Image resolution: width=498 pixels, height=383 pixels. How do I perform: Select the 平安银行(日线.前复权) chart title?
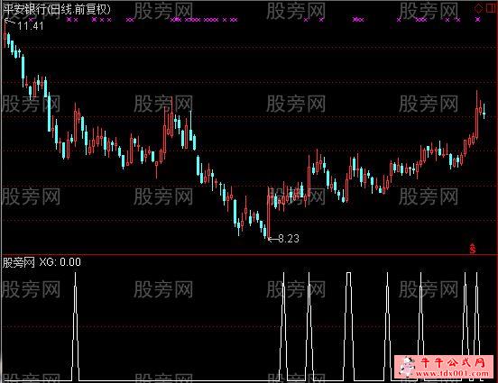[x=57, y=9]
